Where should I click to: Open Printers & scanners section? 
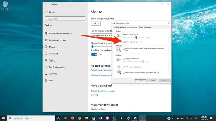(57, 40)
